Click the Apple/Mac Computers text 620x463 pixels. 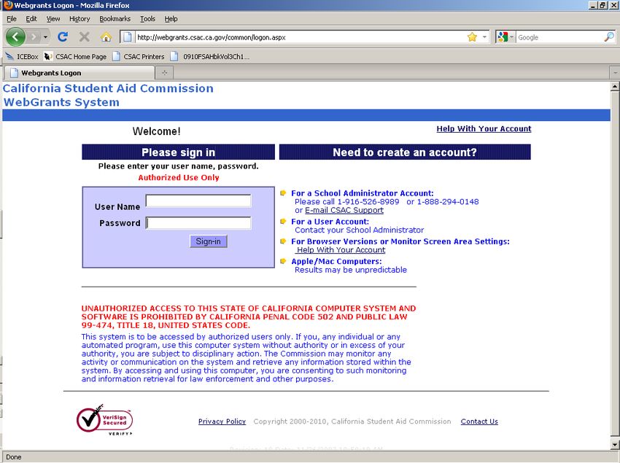336,261
